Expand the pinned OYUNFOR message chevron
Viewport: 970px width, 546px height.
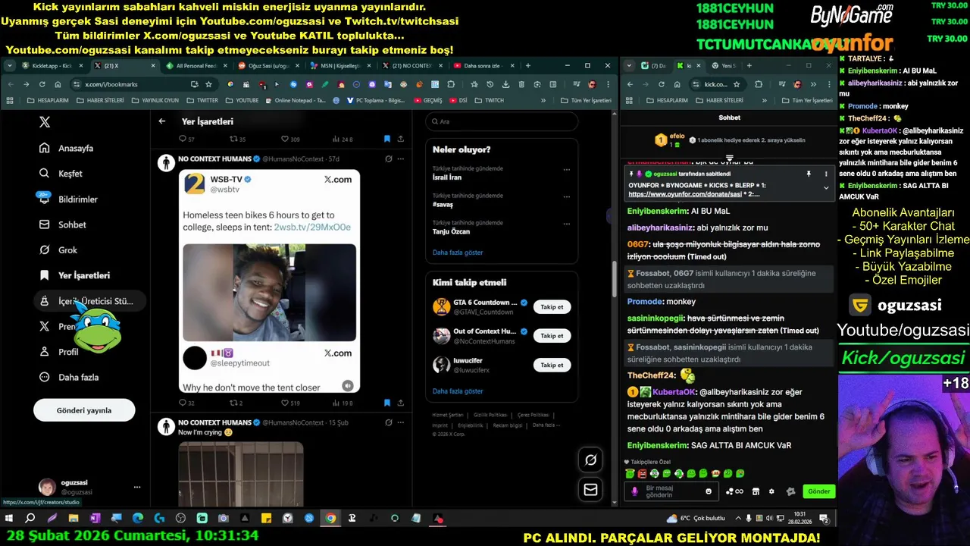826,187
